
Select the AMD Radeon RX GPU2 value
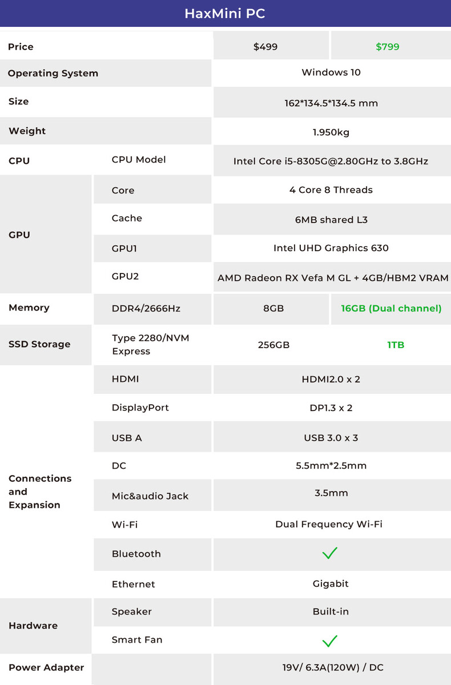coord(333,278)
